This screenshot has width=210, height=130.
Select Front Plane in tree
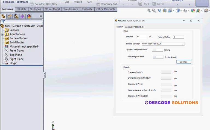pyautogui.click(x=17, y=51)
